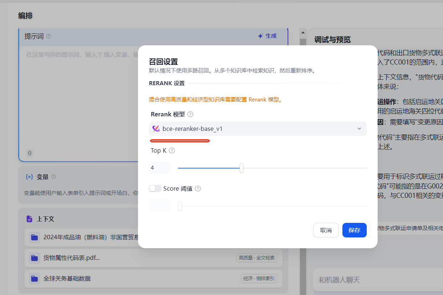443x295 pixels.
Task: Click the folder icon for 全球关务基础数据
Action: (x=34, y=278)
